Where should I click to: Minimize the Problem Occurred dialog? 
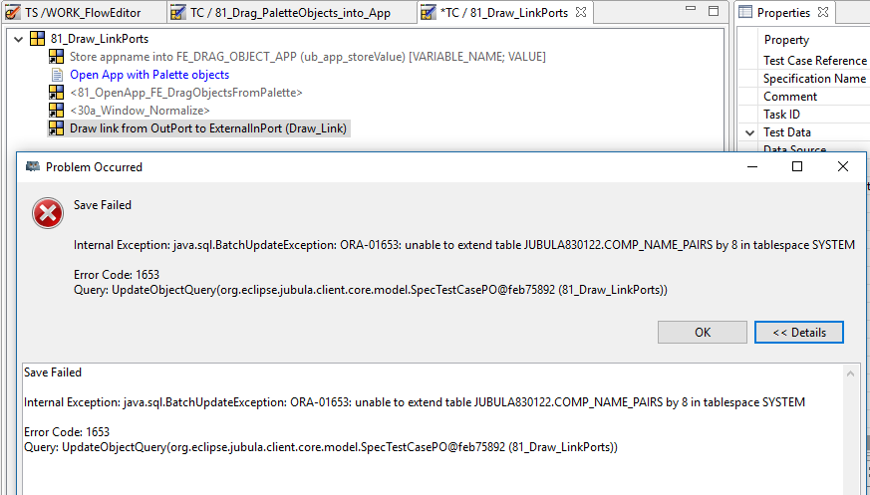click(x=752, y=167)
